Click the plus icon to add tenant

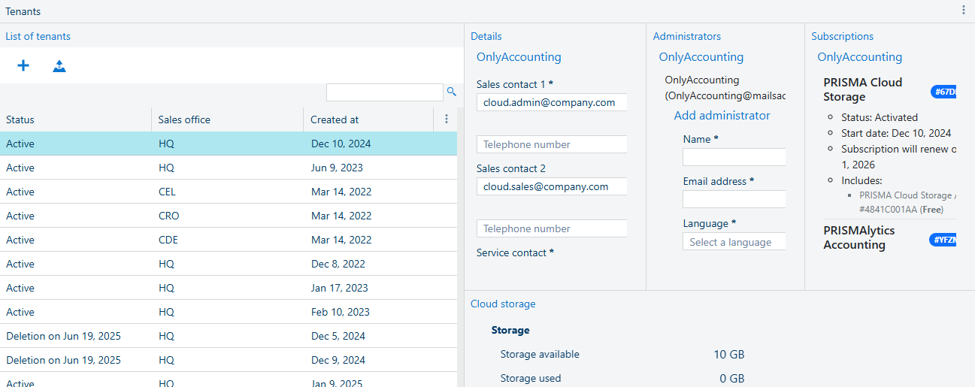(x=23, y=66)
